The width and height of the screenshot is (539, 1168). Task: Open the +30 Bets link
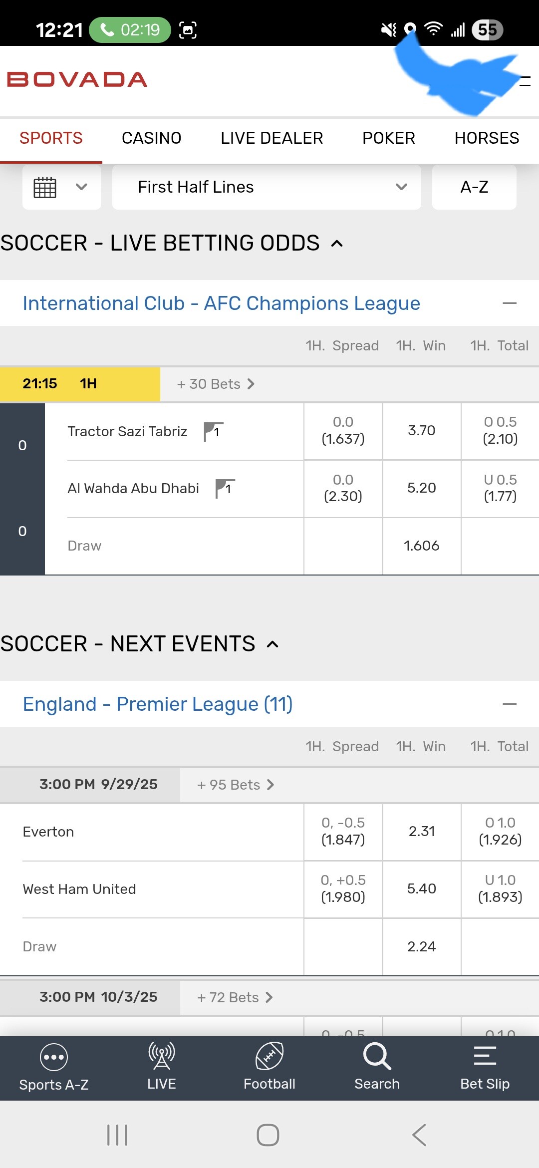(216, 384)
